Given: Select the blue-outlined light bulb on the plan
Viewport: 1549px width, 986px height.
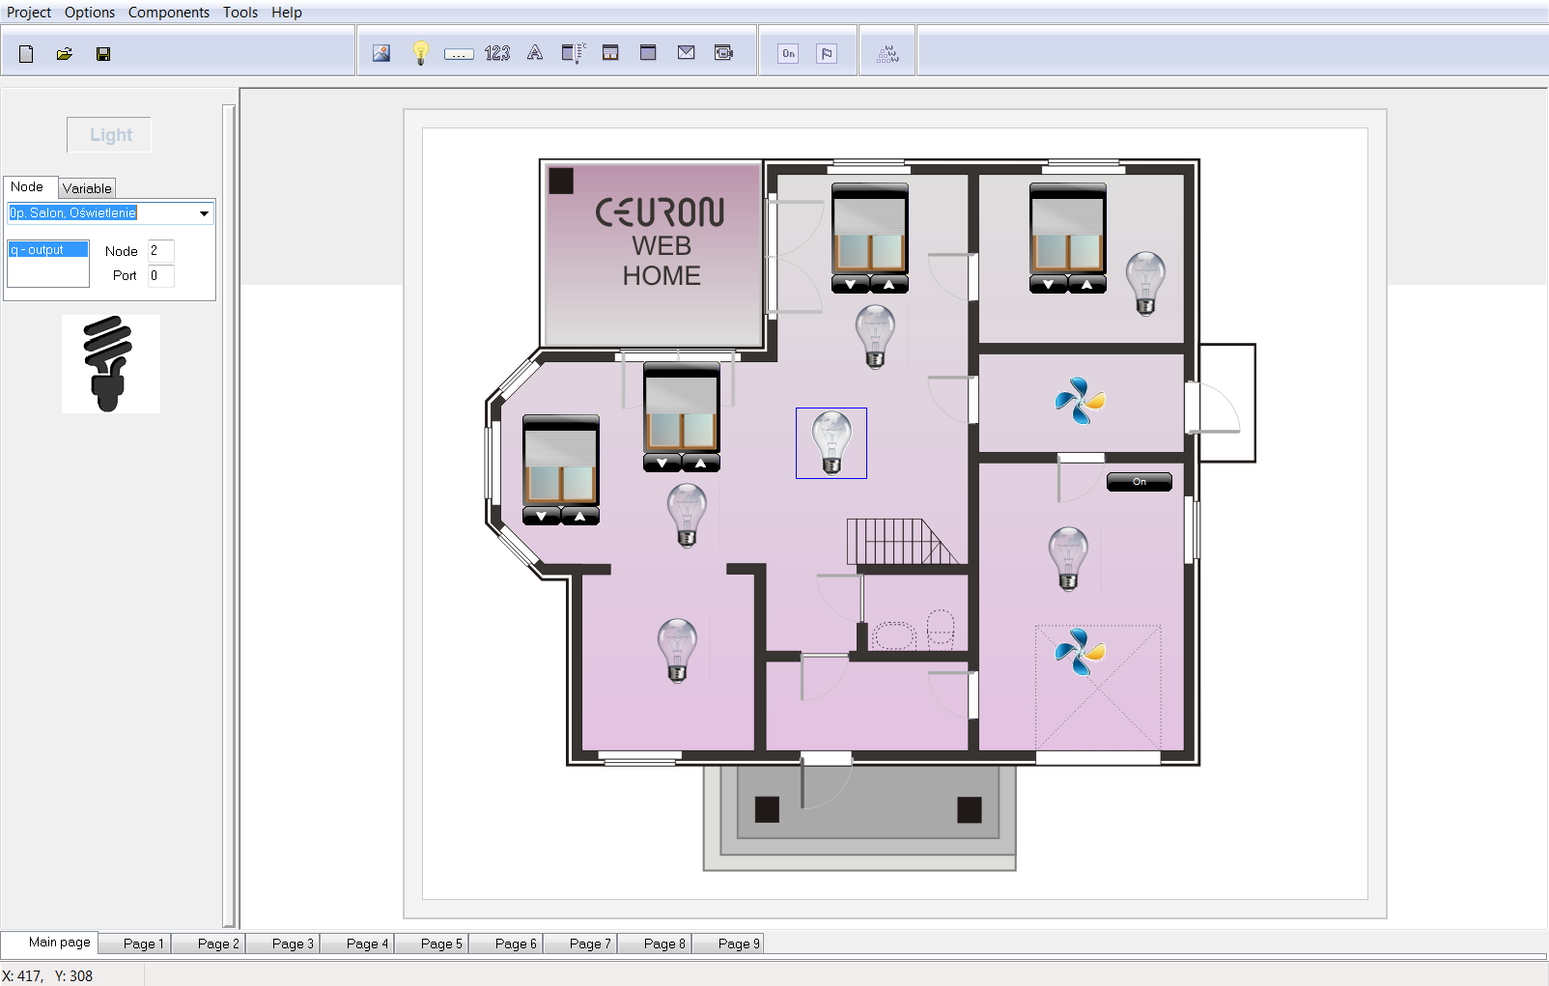Looking at the screenshot, I should pos(831,443).
